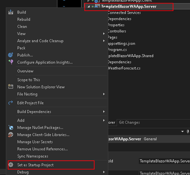Select TemplateBlazorWAApp.Shared project node
190x175 pixels.
131,56
